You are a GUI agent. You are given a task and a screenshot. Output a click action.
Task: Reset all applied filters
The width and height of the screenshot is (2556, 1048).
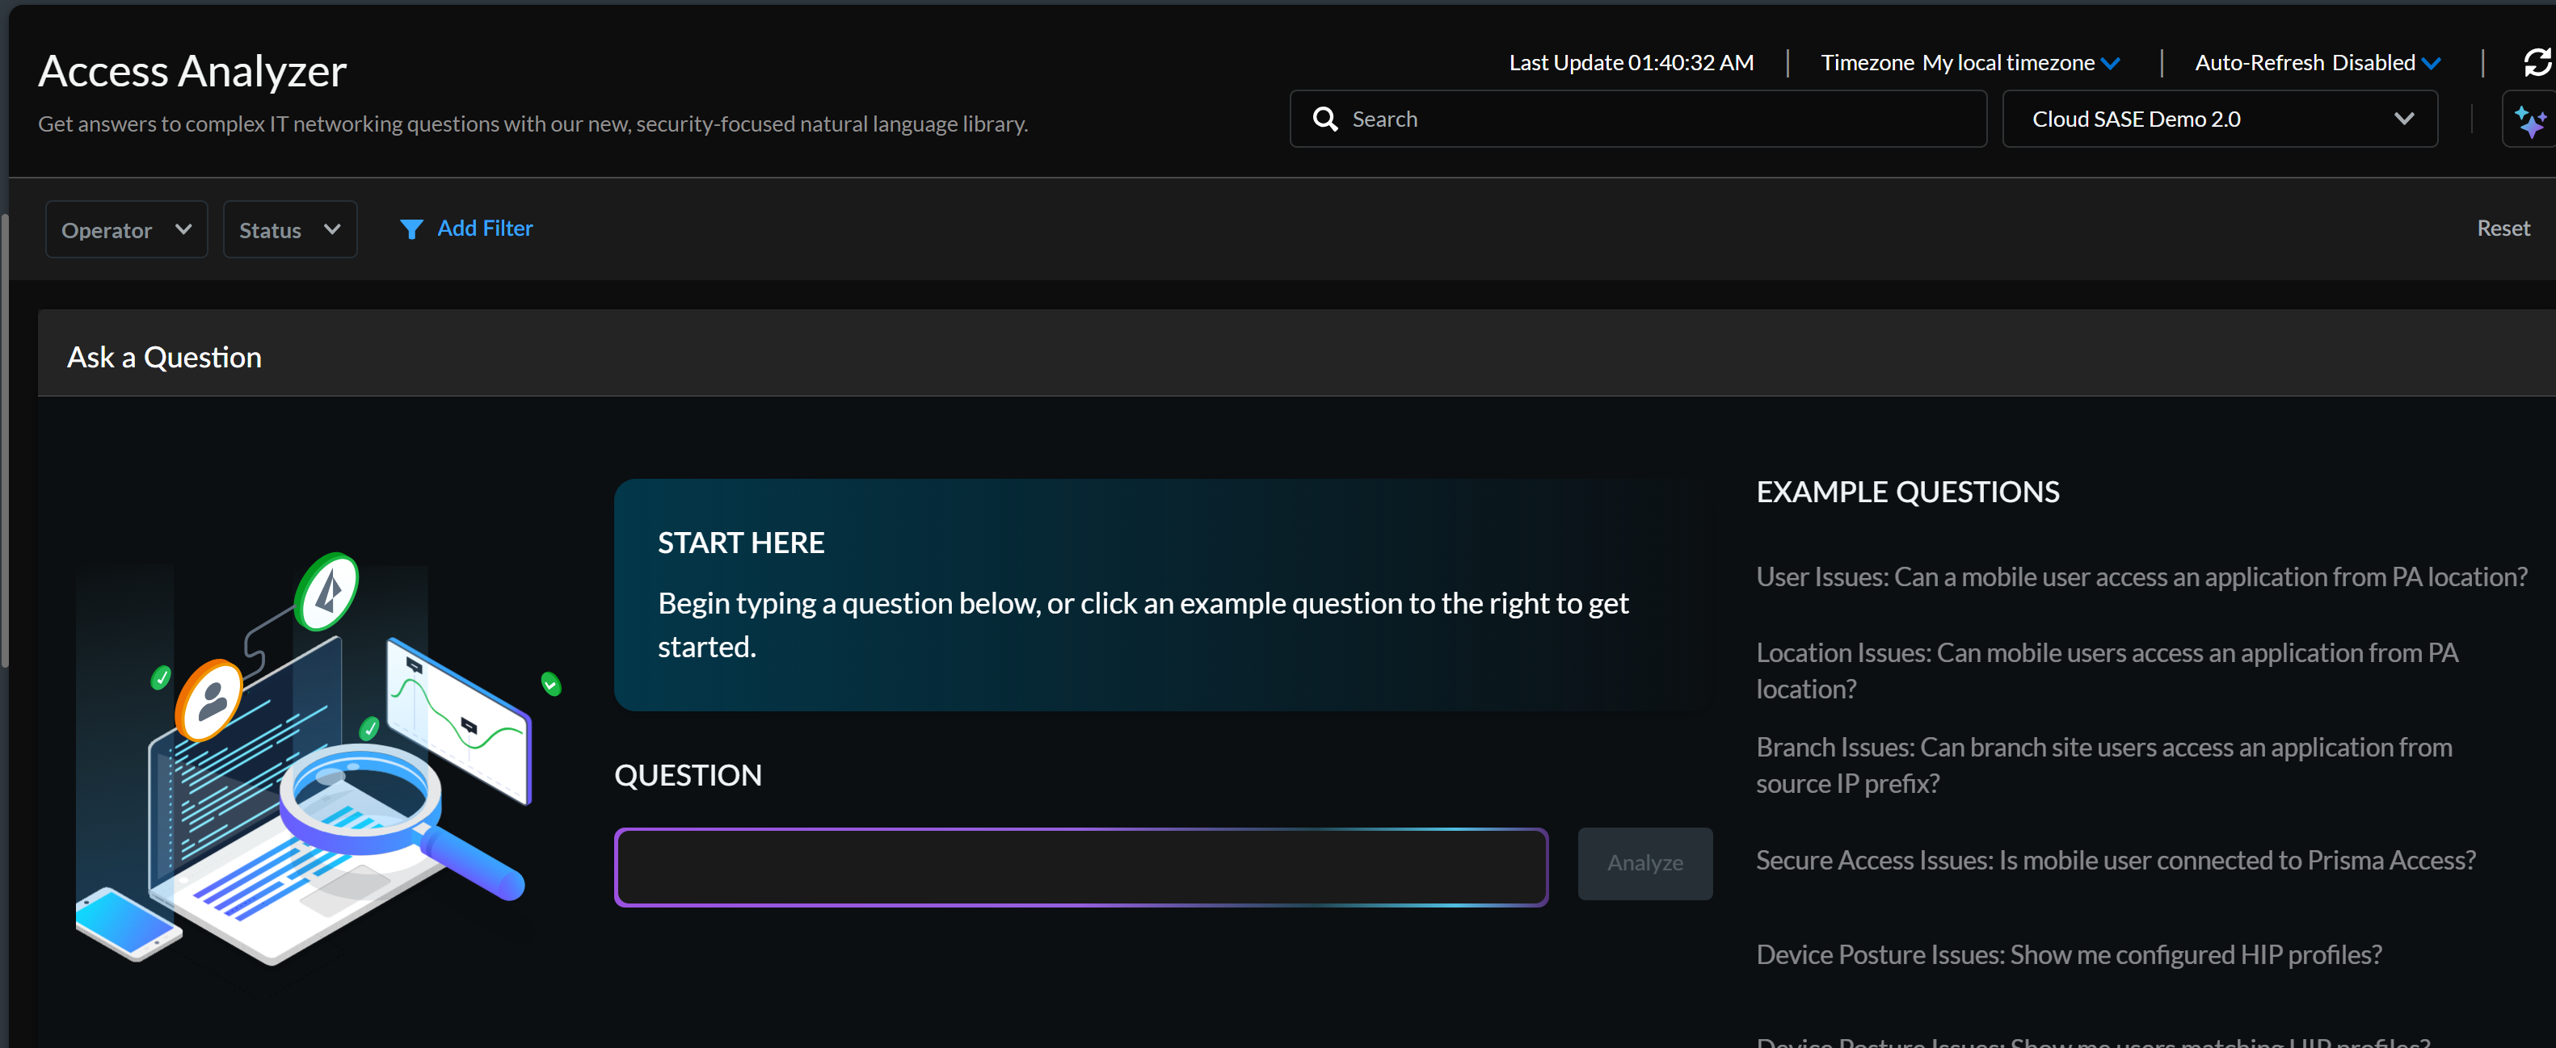[x=2501, y=228]
